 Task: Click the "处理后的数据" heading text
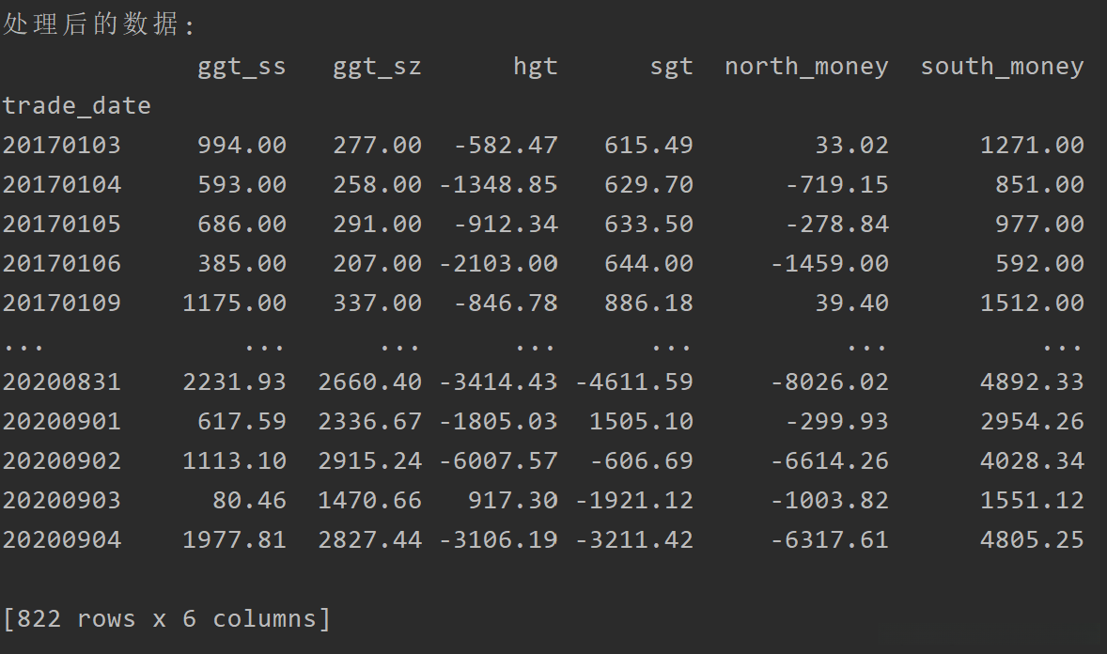(x=91, y=25)
